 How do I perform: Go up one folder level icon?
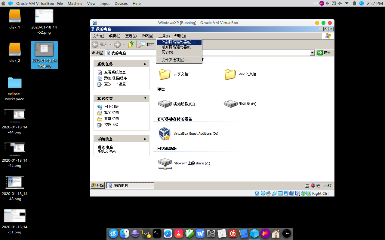pyautogui.click(x=131, y=44)
